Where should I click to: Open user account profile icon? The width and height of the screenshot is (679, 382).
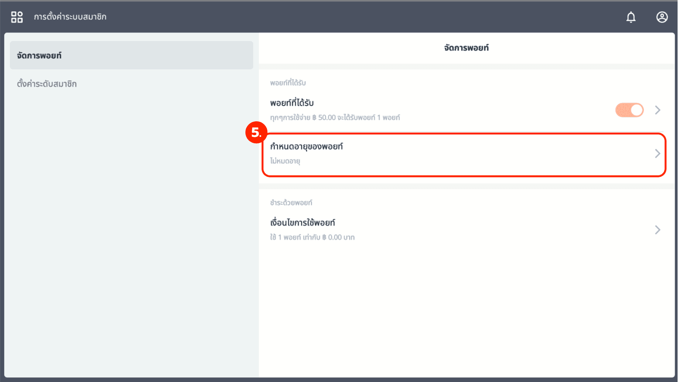coord(662,17)
